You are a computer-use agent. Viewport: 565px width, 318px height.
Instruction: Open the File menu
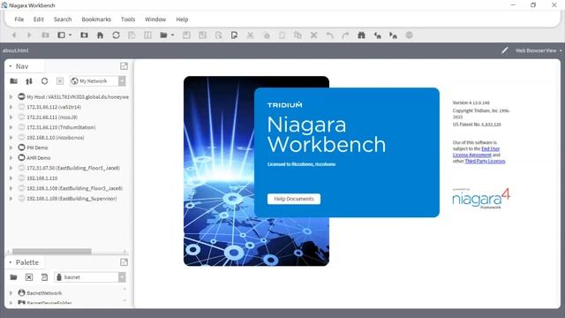tap(19, 19)
